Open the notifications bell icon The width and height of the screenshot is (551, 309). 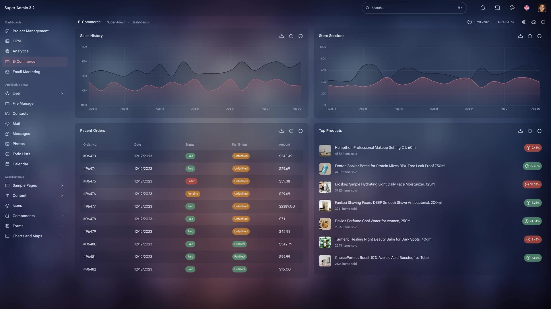click(483, 8)
